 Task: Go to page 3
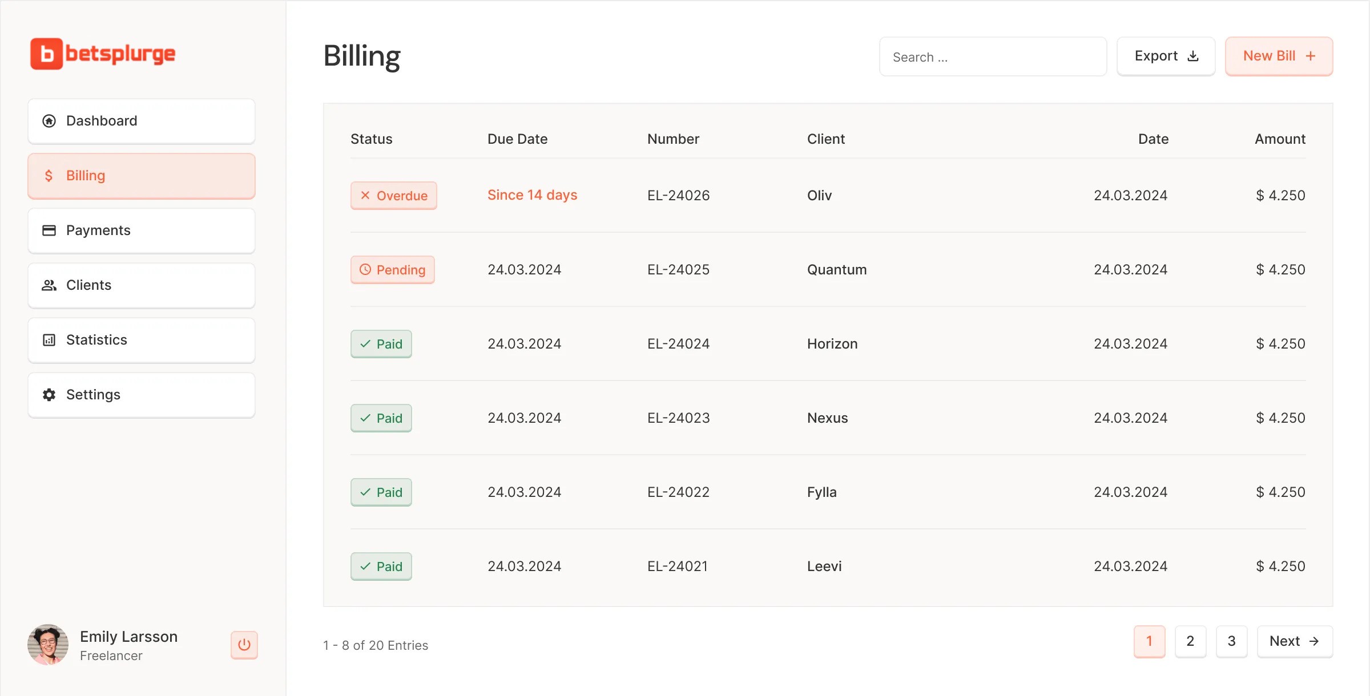[1231, 641]
